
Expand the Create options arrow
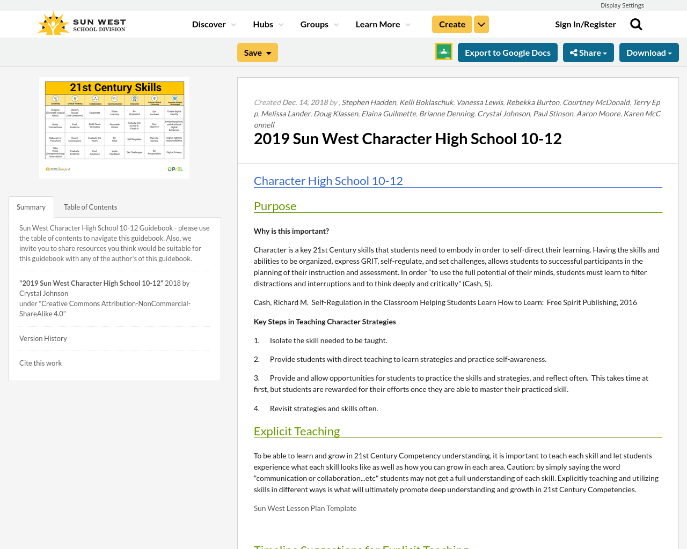pos(481,24)
